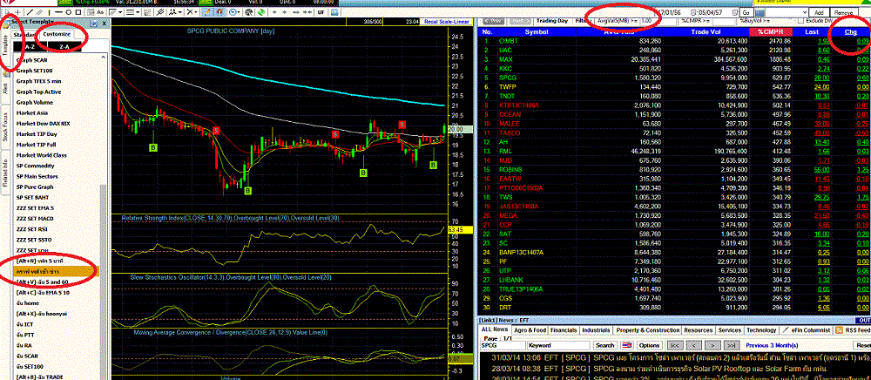
Task: Select the Market Asia template
Action: tap(33, 112)
